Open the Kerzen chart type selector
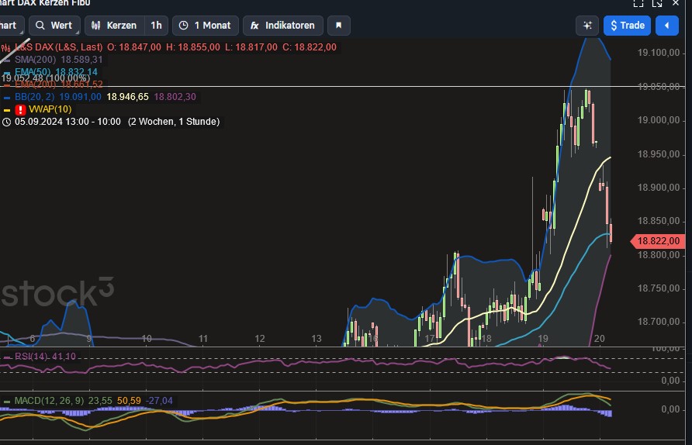Viewport: 692px width, 445px height. point(116,26)
